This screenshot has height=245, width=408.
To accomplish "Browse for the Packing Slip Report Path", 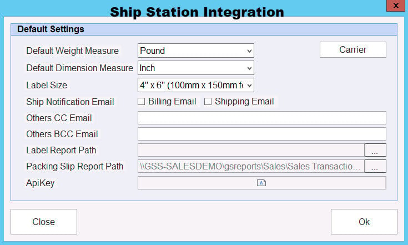I will (x=375, y=166).
